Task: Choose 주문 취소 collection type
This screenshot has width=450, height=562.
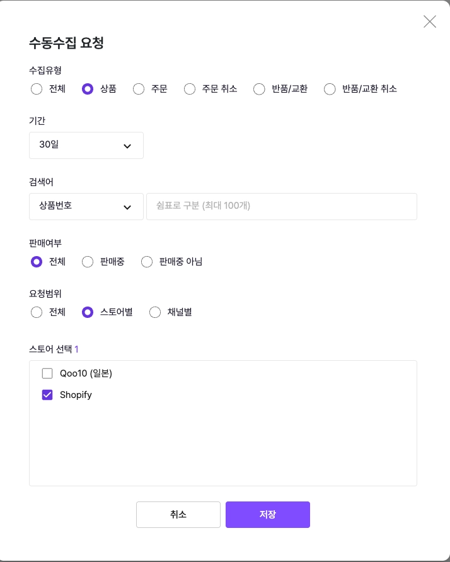Action: pyautogui.click(x=190, y=89)
